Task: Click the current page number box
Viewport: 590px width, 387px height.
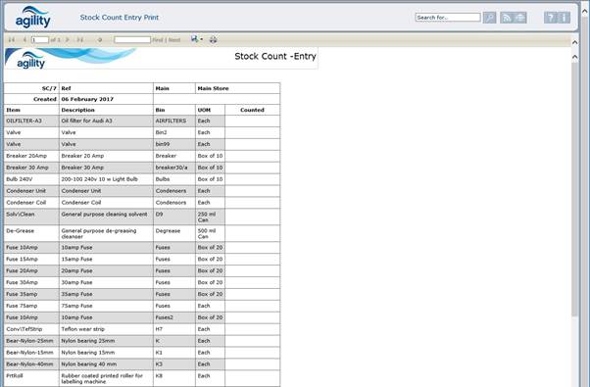Action: [x=40, y=39]
